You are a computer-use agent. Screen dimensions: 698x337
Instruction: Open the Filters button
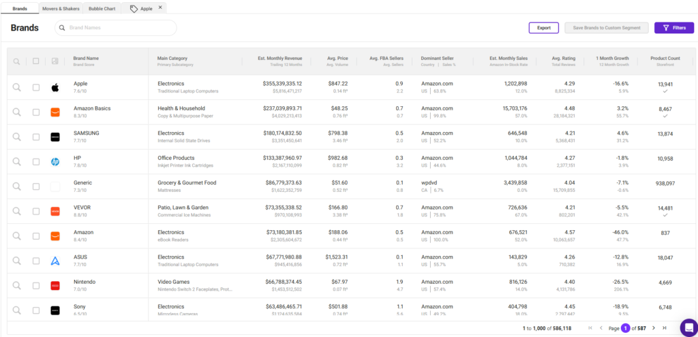(x=674, y=27)
